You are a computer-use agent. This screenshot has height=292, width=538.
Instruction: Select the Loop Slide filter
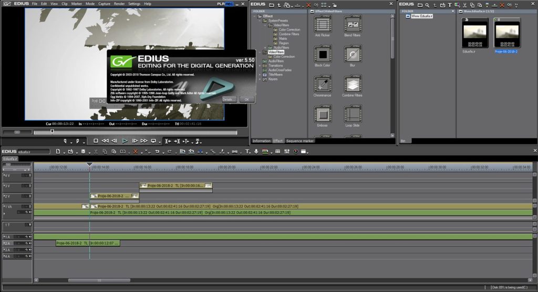click(x=353, y=114)
